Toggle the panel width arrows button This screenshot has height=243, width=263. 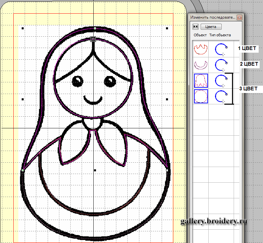(x=196, y=27)
